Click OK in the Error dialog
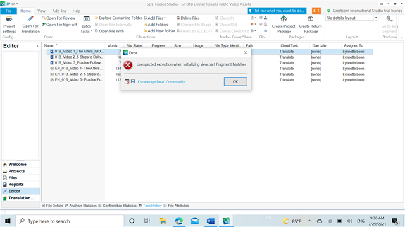 pyautogui.click(x=235, y=81)
